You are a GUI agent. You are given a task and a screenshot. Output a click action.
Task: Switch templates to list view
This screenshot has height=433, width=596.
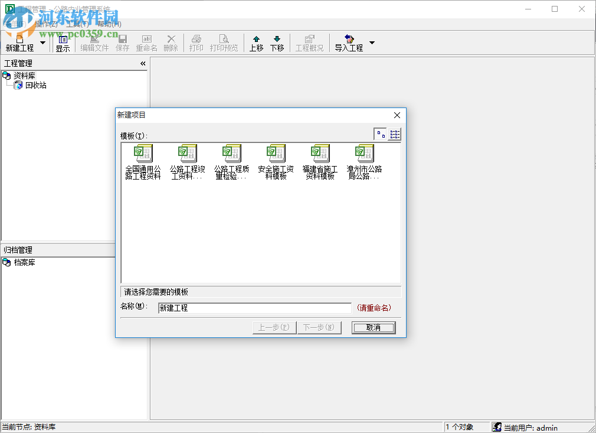(x=395, y=134)
